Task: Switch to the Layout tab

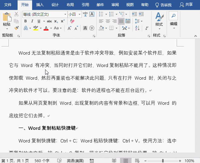Action: click(70, 5)
